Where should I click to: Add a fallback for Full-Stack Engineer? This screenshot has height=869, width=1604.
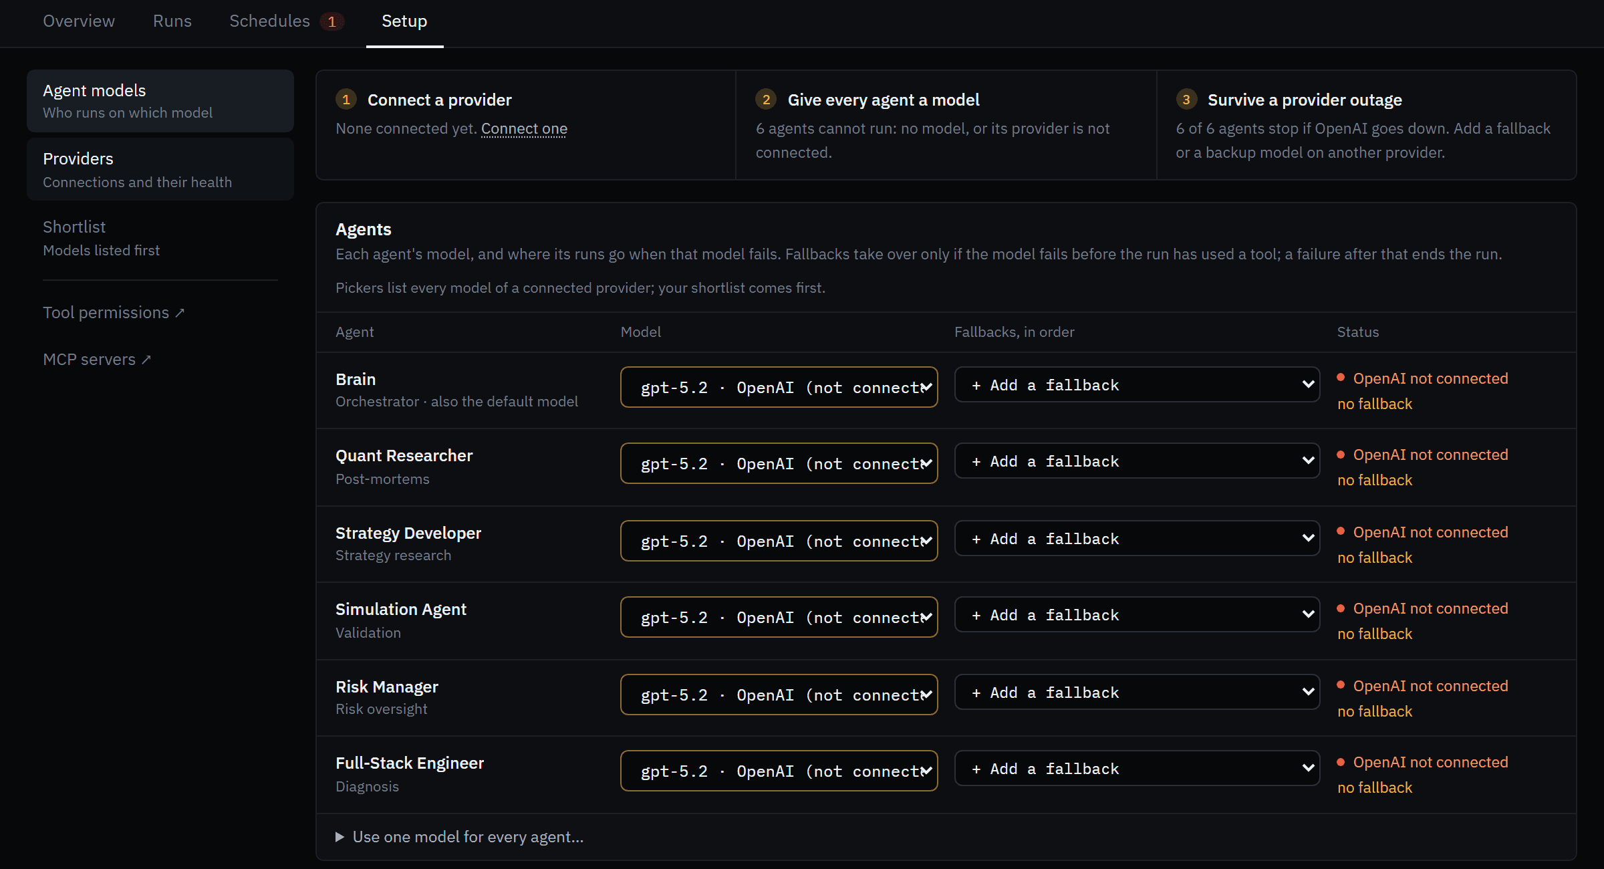[x=1137, y=769]
